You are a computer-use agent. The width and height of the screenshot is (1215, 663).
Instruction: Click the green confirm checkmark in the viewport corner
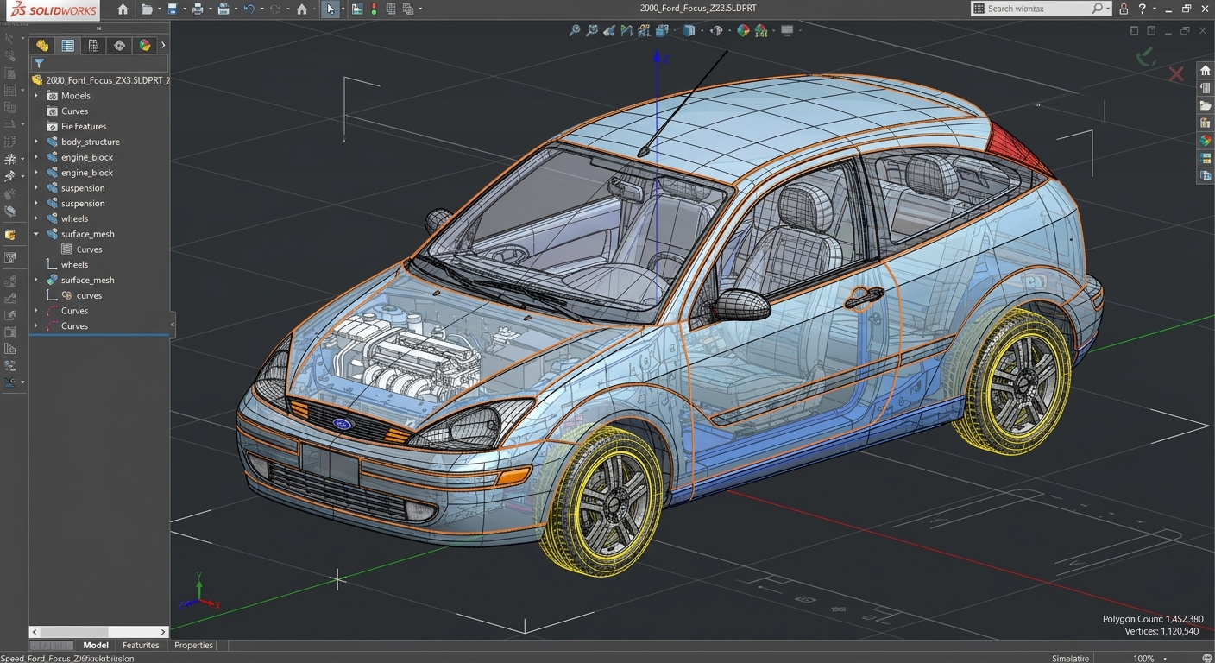click(x=1146, y=58)
